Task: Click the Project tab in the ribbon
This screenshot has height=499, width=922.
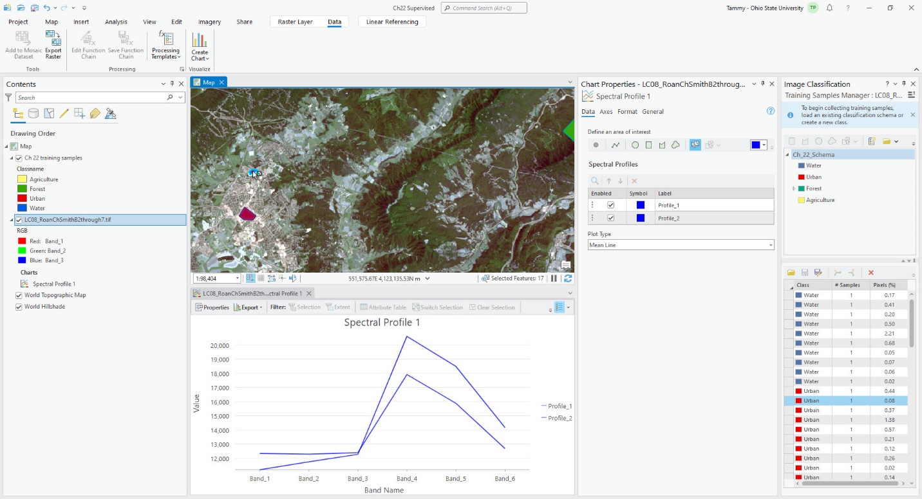Action: tap(18, 22)
